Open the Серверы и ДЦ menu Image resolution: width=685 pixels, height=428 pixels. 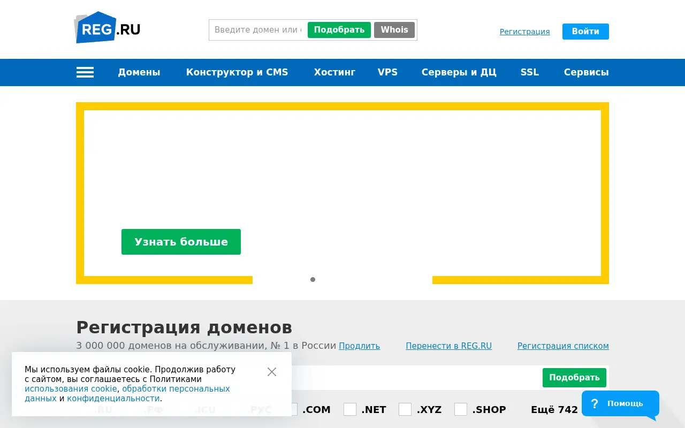pyautogui.click(x=459, y=72)
